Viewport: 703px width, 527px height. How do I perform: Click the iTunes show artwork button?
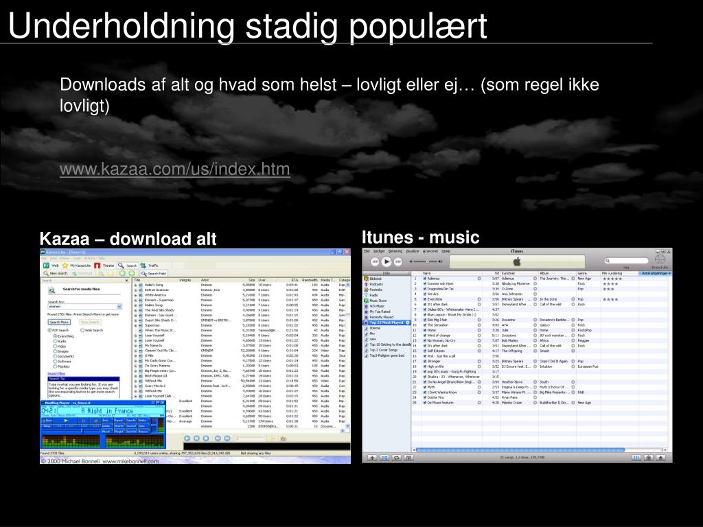point(408,458)
